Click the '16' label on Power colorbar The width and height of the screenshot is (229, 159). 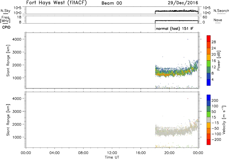(214, 61)
